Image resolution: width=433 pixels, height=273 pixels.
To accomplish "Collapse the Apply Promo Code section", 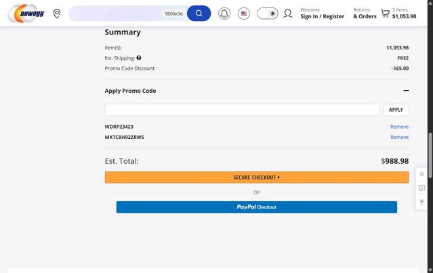I will coord(406,91).
